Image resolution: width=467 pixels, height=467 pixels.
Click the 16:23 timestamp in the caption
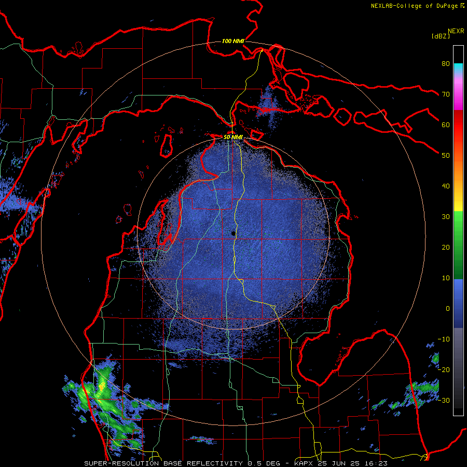point(377,463)
